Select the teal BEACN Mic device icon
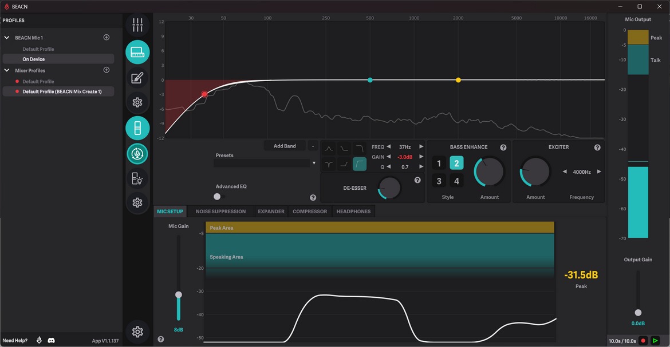 (137, 52)
